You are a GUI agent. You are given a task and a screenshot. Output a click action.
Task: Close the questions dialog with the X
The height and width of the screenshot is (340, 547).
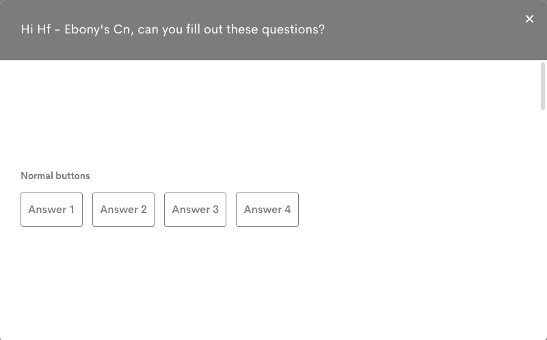(x=529, y=19)
